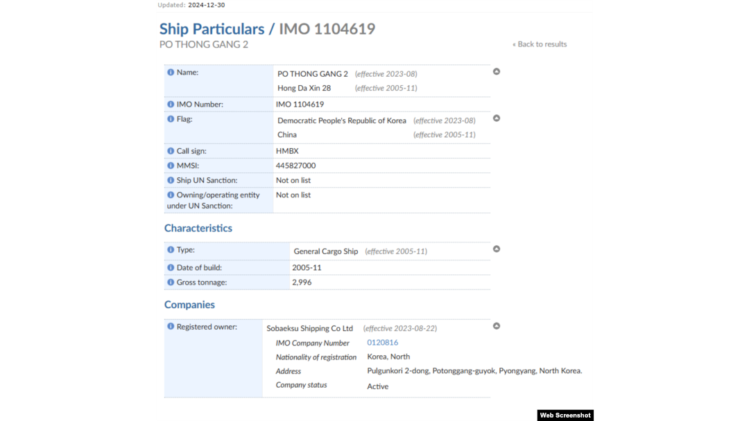Click info icon beside Owning/operating entity
Screen dimensions: 749x421
click(171, 195)
